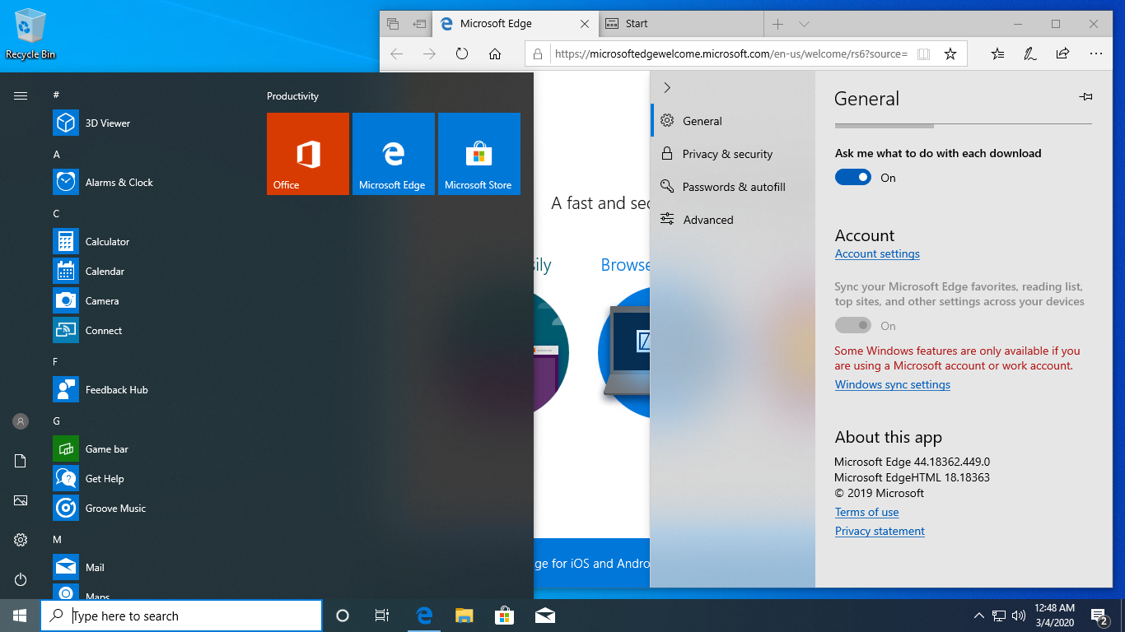Click the volume icon in system tray
1125x632 pixels.
tap(1018, 616)
